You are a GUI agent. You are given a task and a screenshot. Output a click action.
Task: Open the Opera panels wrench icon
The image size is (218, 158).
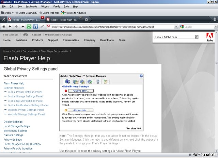3,20
